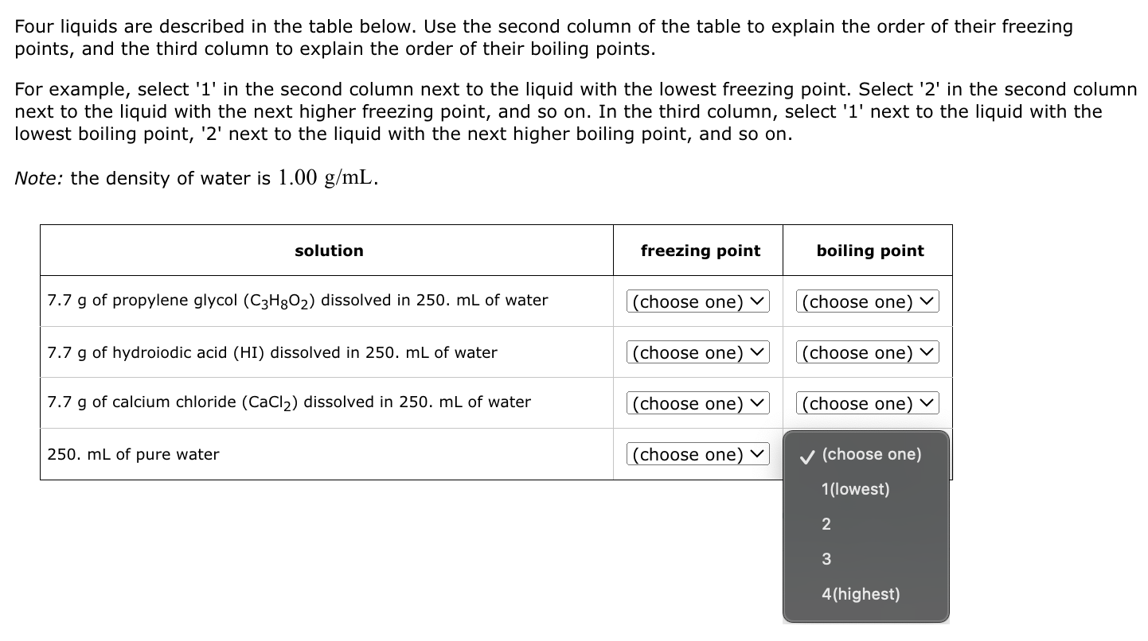Viewport: 1148px width, 641px height.
Task: Select '1(lowest)' in the open dropdown menu
Action: click(856, 489)
